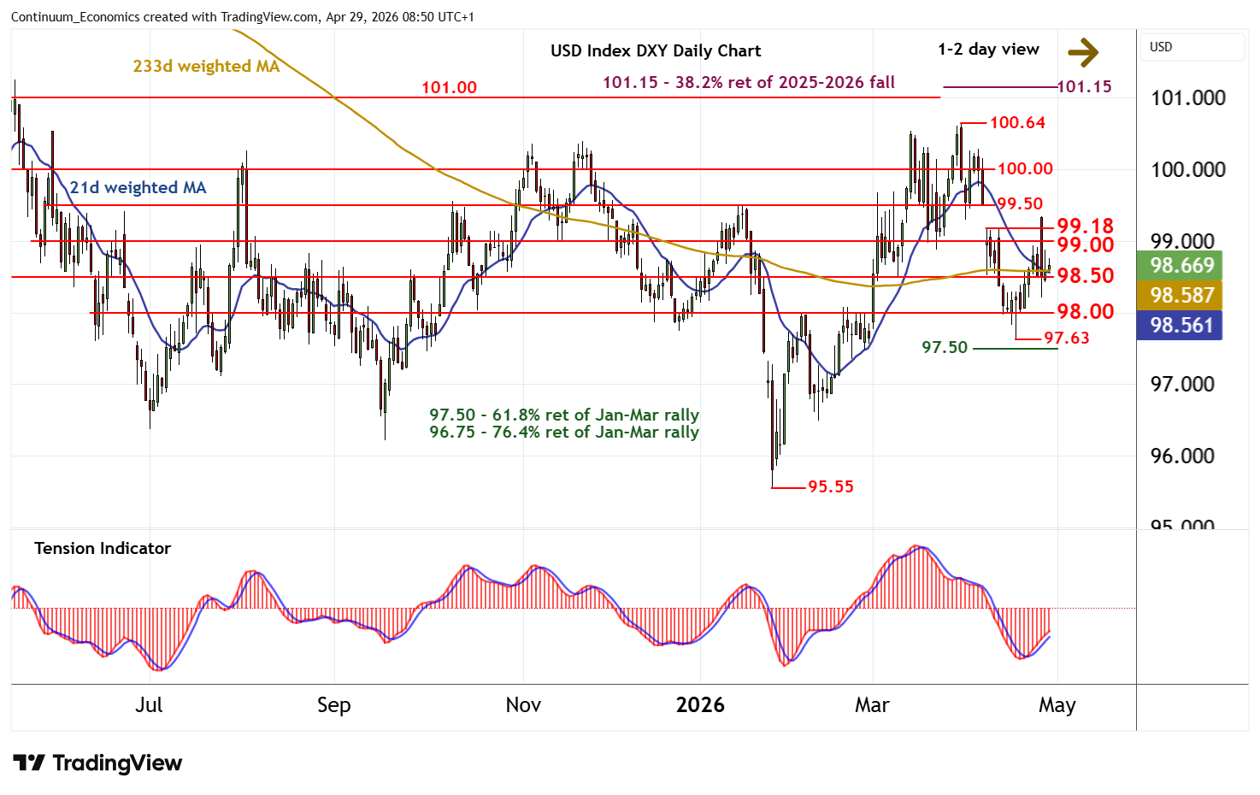This screenshot has width=1260, height=795.
Task: Click the Tension Indicator pane label
Action: (103, 549)
